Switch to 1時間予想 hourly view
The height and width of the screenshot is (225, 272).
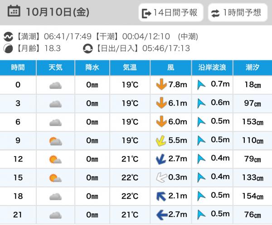(x=237, y=13)
